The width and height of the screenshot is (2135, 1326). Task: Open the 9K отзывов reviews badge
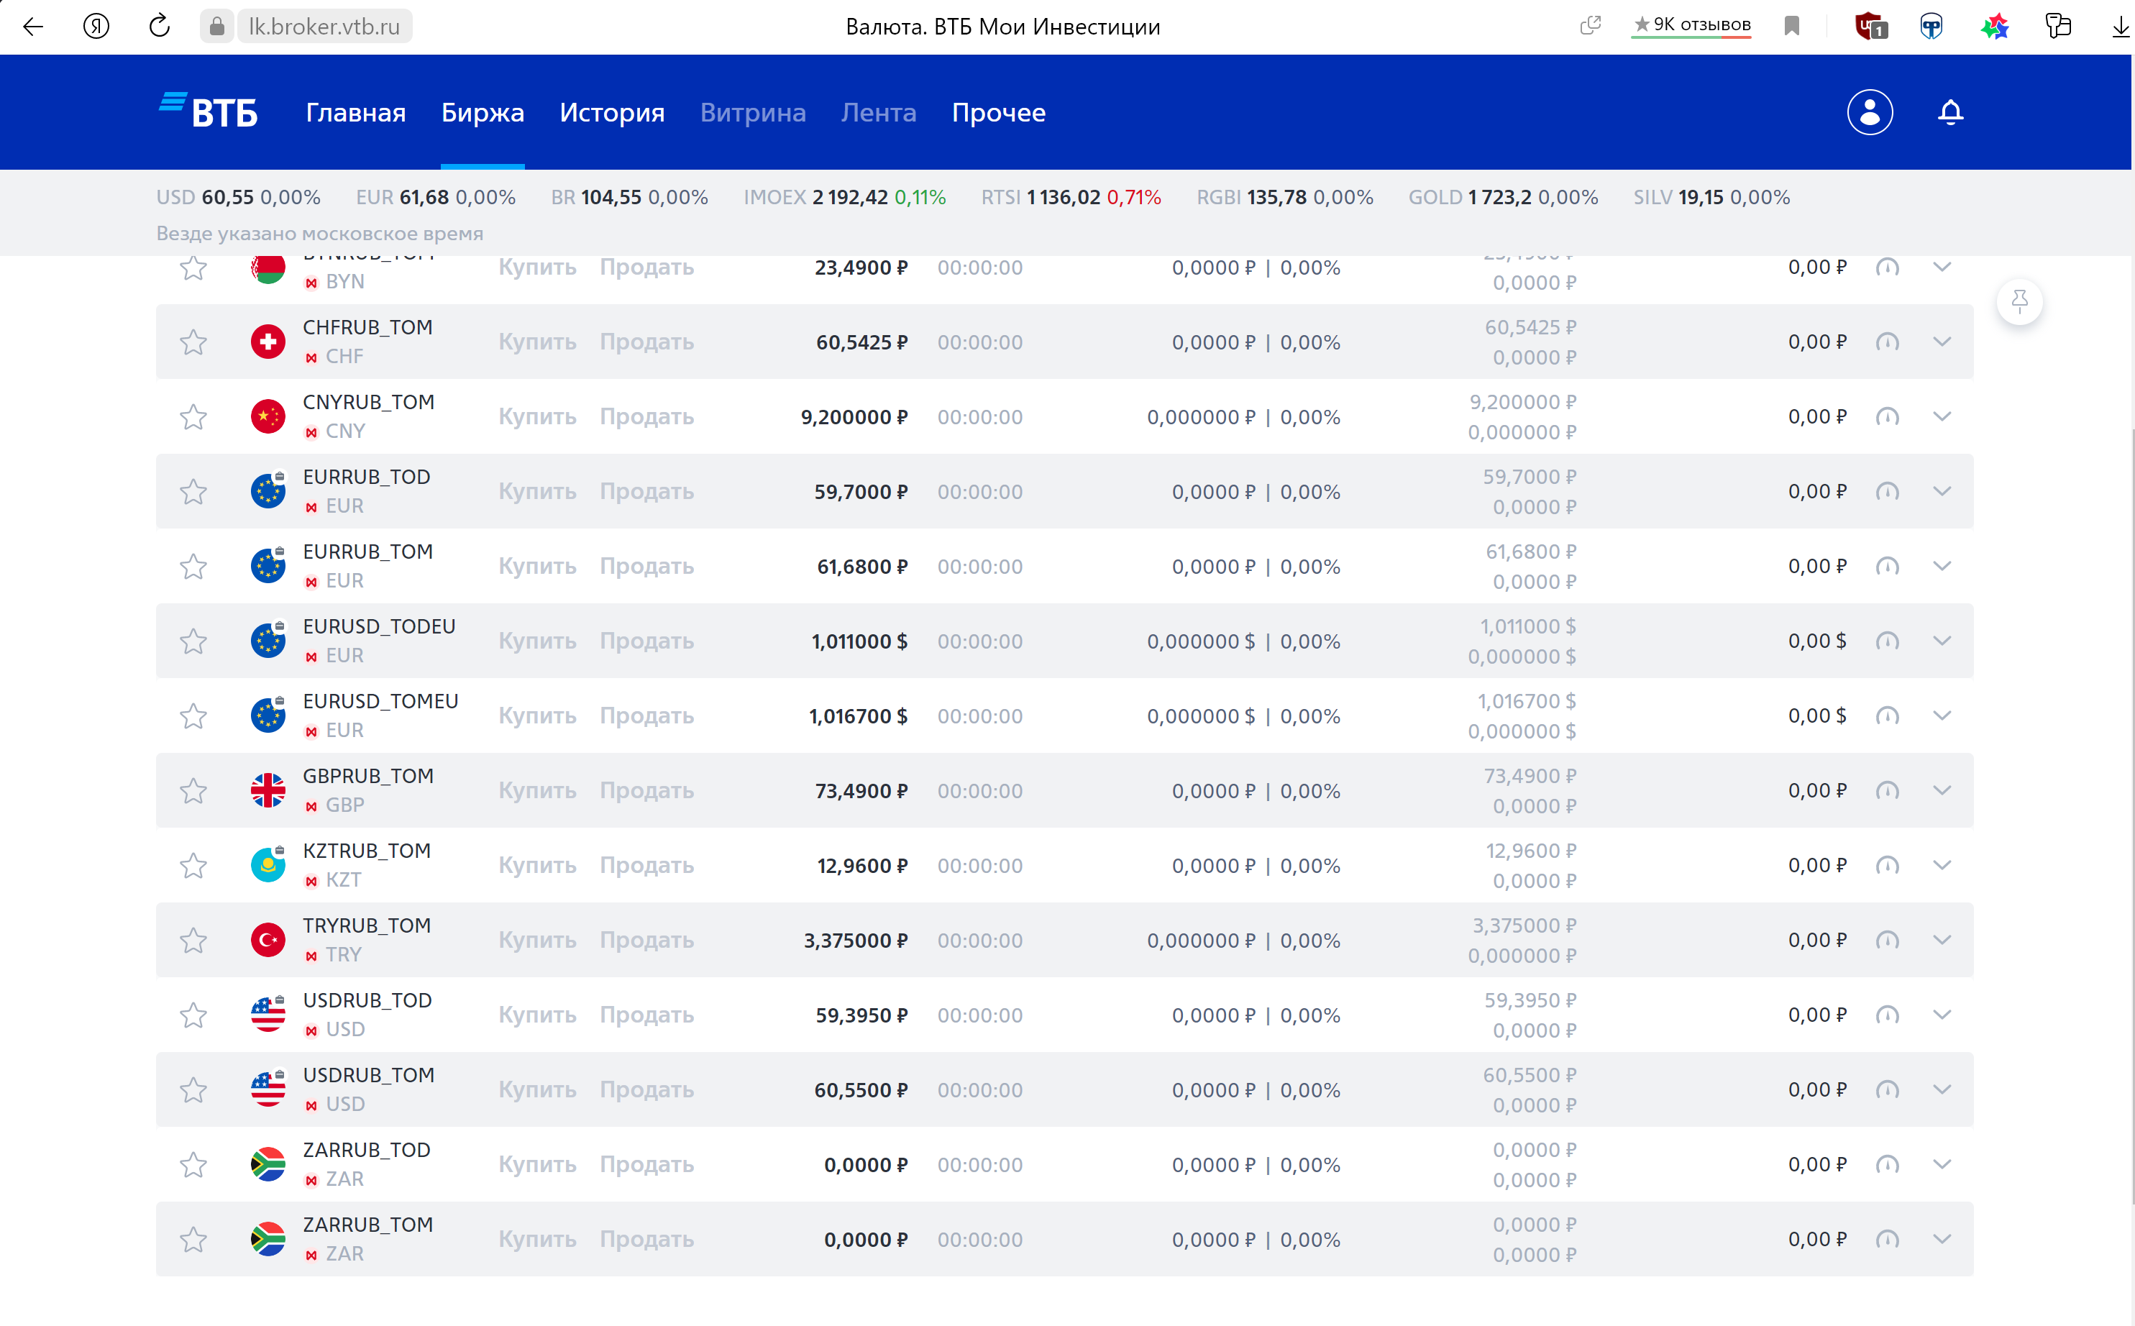coord(1691,24)
